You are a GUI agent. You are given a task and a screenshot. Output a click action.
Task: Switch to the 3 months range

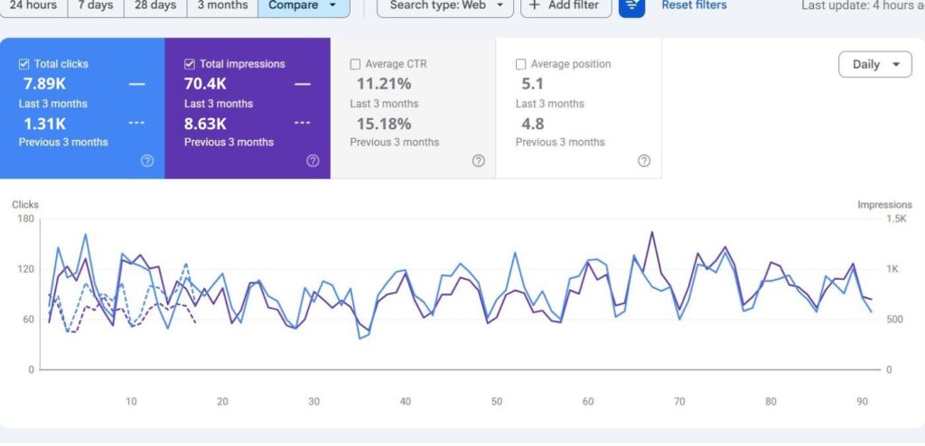(222, 6)
